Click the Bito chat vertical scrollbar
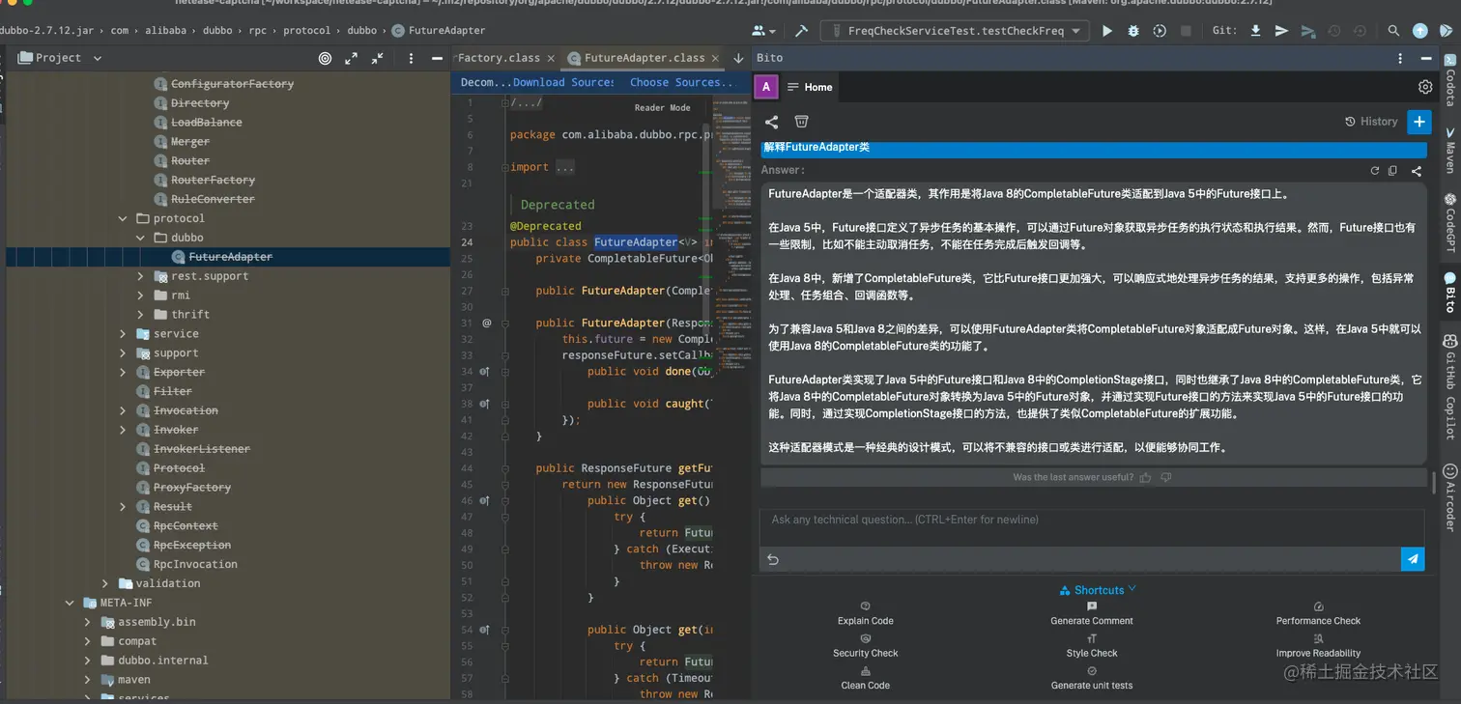 tap(1433, 481)
